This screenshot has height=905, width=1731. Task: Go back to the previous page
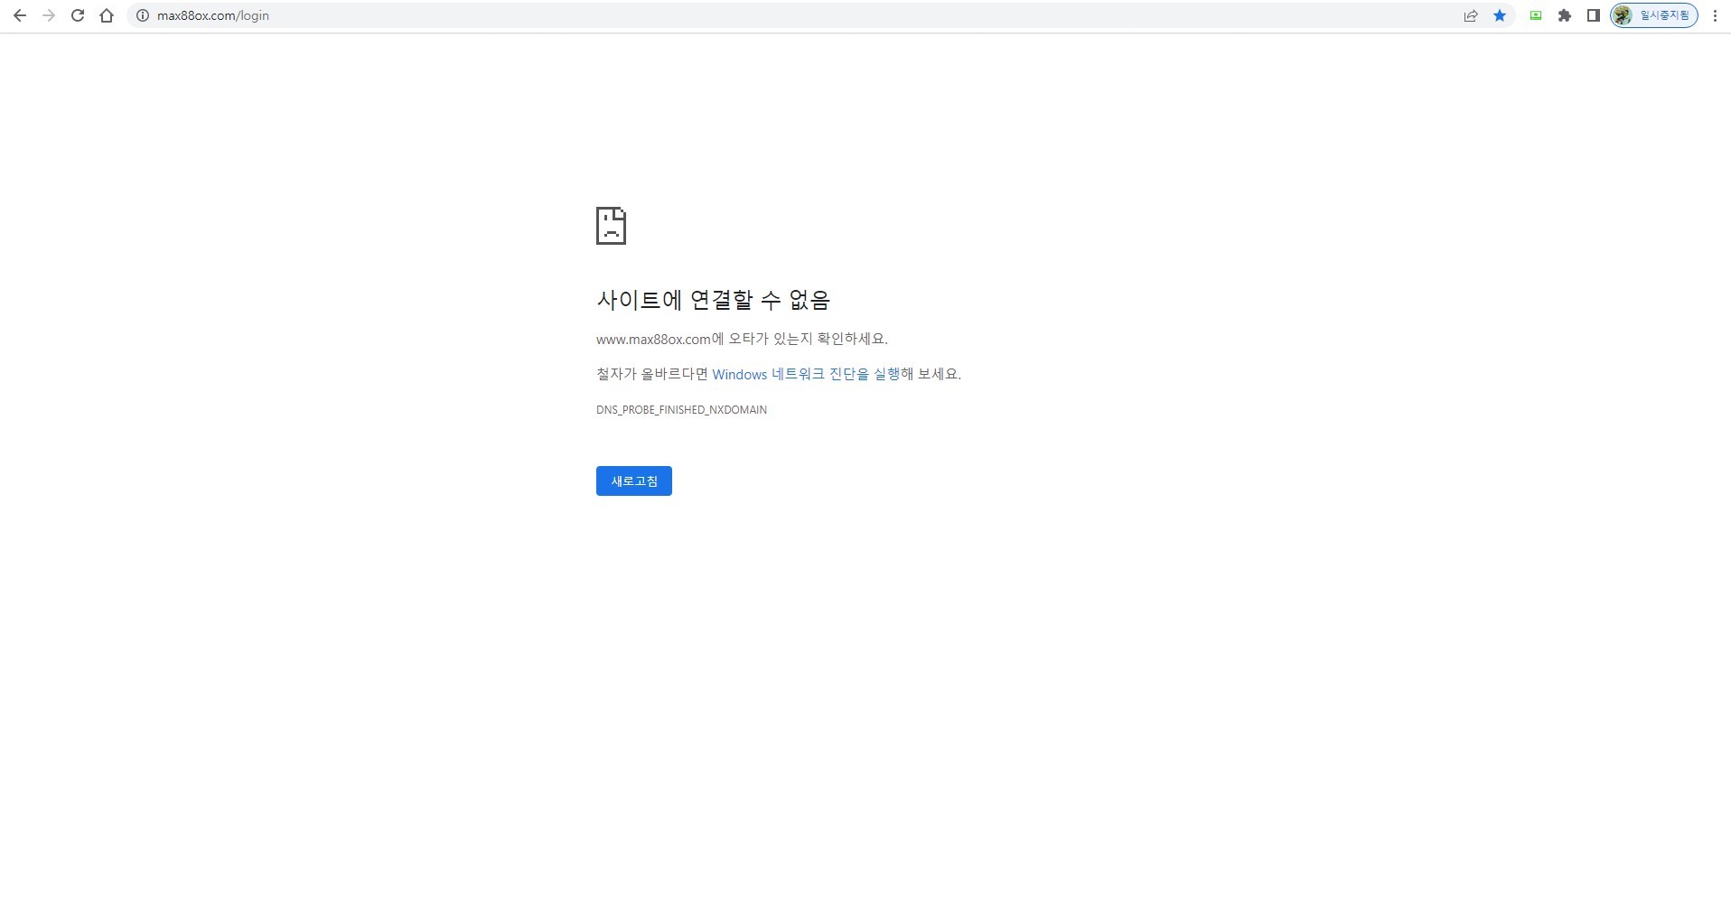coord(20,15)
